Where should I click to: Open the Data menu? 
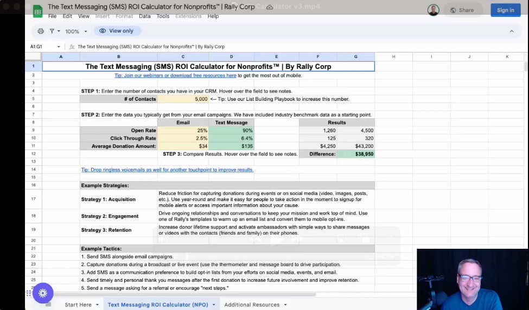[144, 16]
